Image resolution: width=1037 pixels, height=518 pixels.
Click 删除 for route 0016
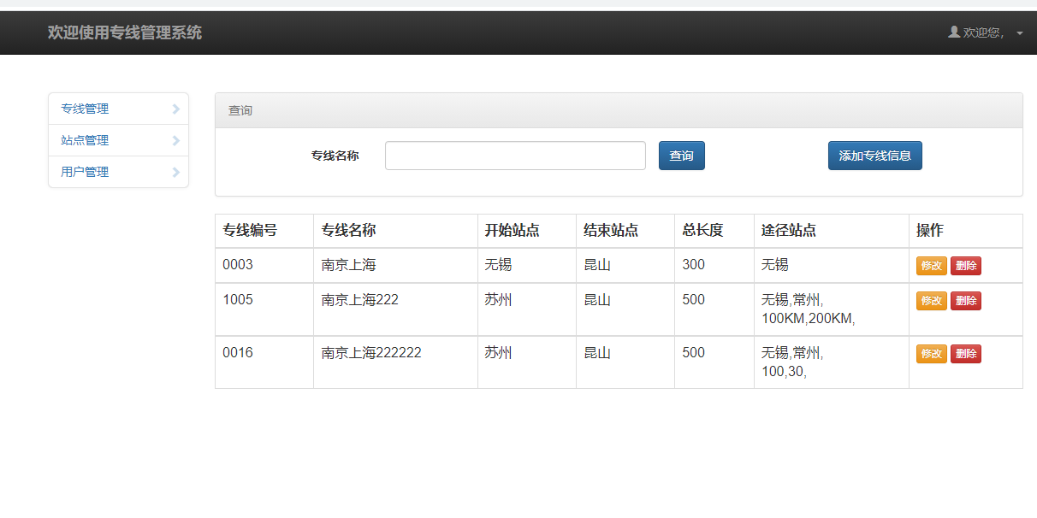pos(966,354)
